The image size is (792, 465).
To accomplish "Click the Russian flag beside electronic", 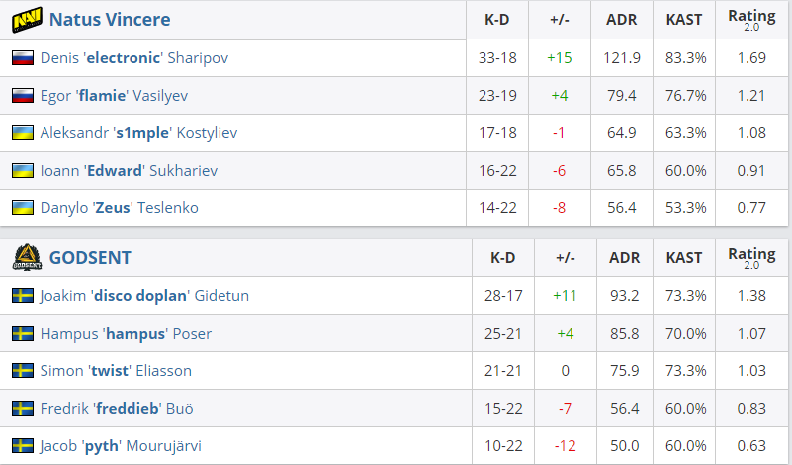I will tap(22, 58).
